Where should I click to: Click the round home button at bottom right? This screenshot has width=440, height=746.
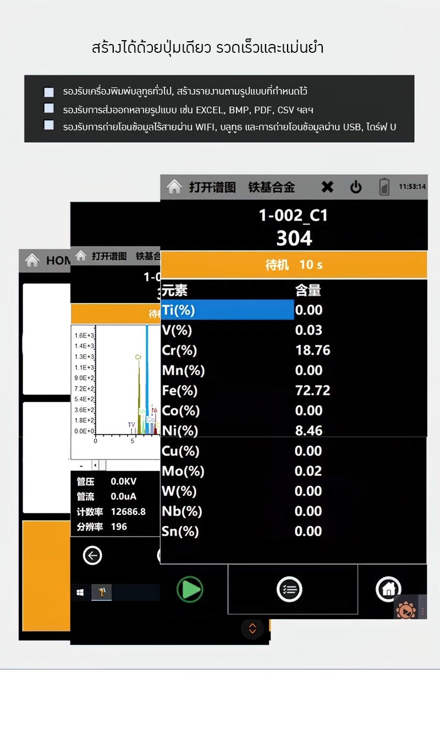click(x=388, y=589)
